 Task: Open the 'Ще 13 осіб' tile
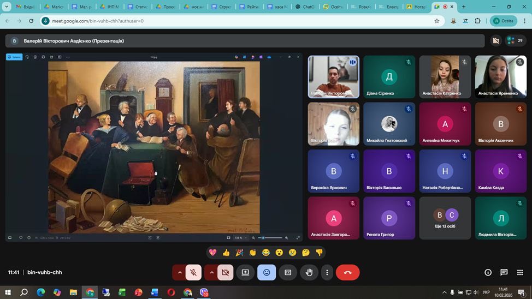(x=445, y=218)
